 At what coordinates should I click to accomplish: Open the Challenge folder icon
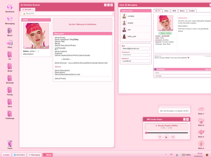click(10, 115)
